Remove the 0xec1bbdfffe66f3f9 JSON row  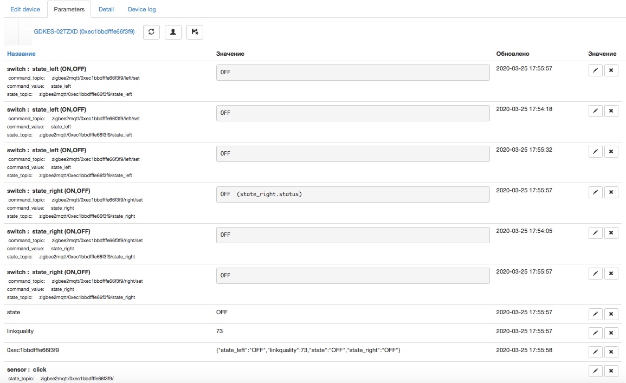tap(611, 352)
